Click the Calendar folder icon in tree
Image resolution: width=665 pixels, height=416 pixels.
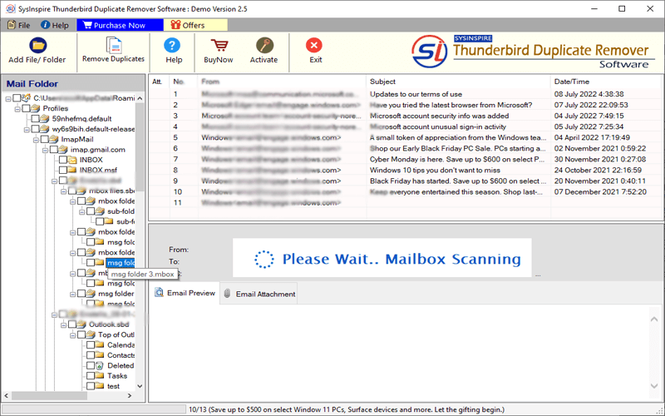99,345
